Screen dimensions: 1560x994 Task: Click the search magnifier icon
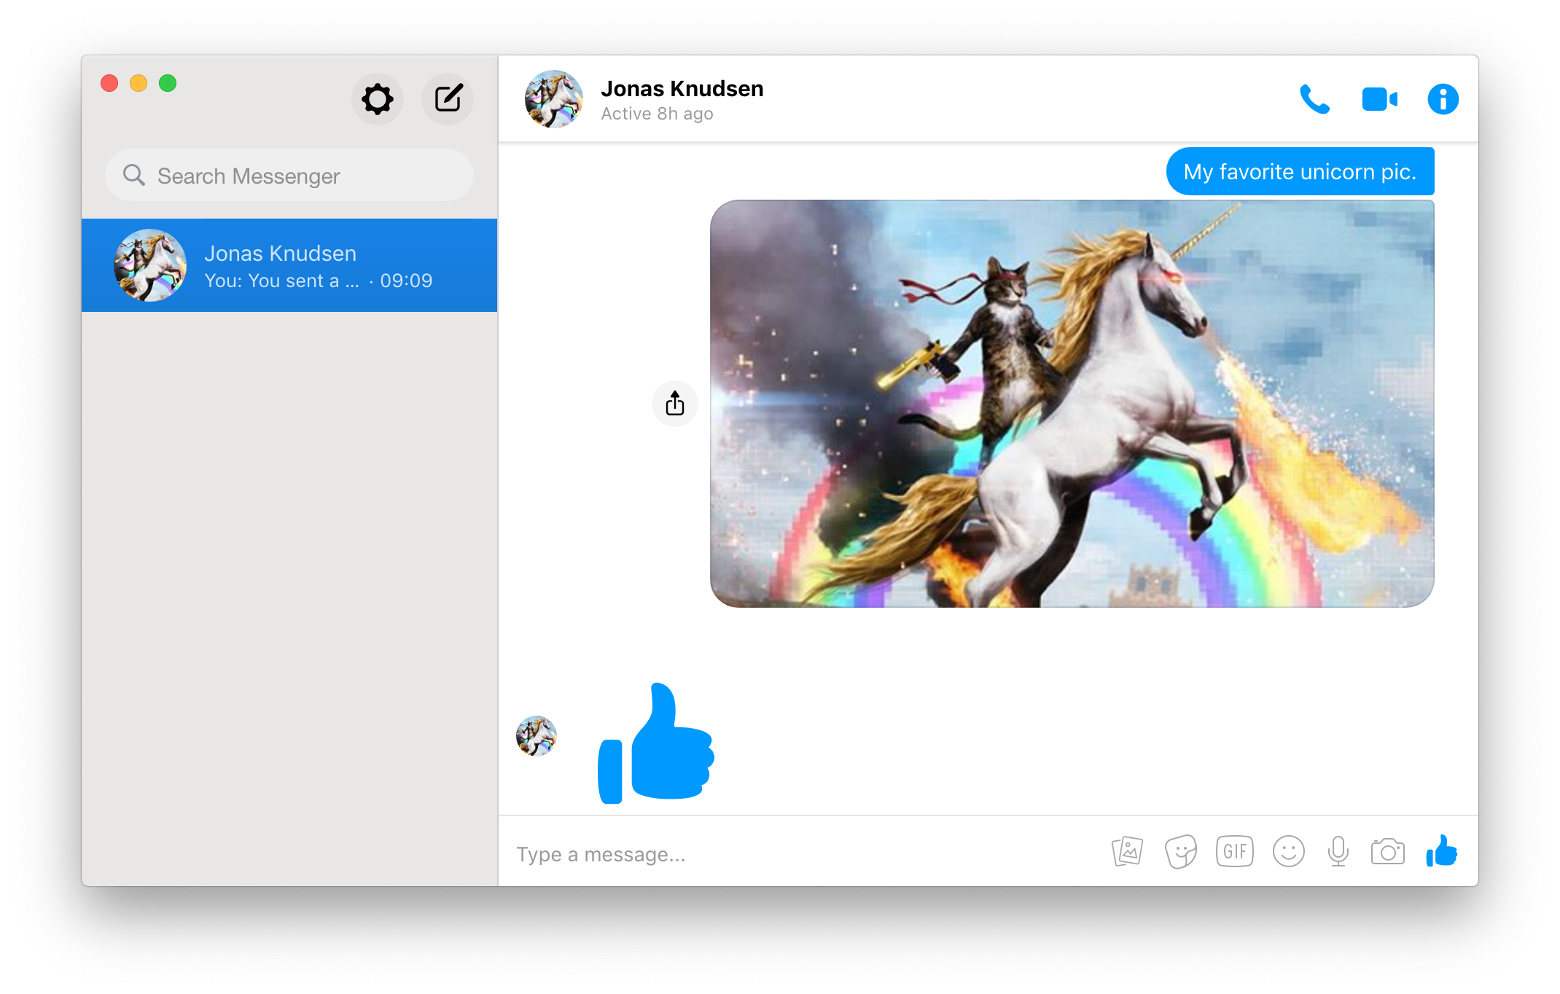134,175
